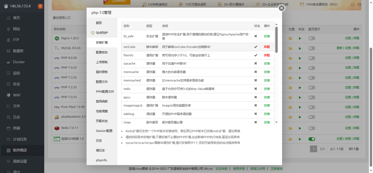Toggle homepage display for MySQL 8.0.24
Screen dimensions: 373x173
pyautogui.click(x=312, y=48)
